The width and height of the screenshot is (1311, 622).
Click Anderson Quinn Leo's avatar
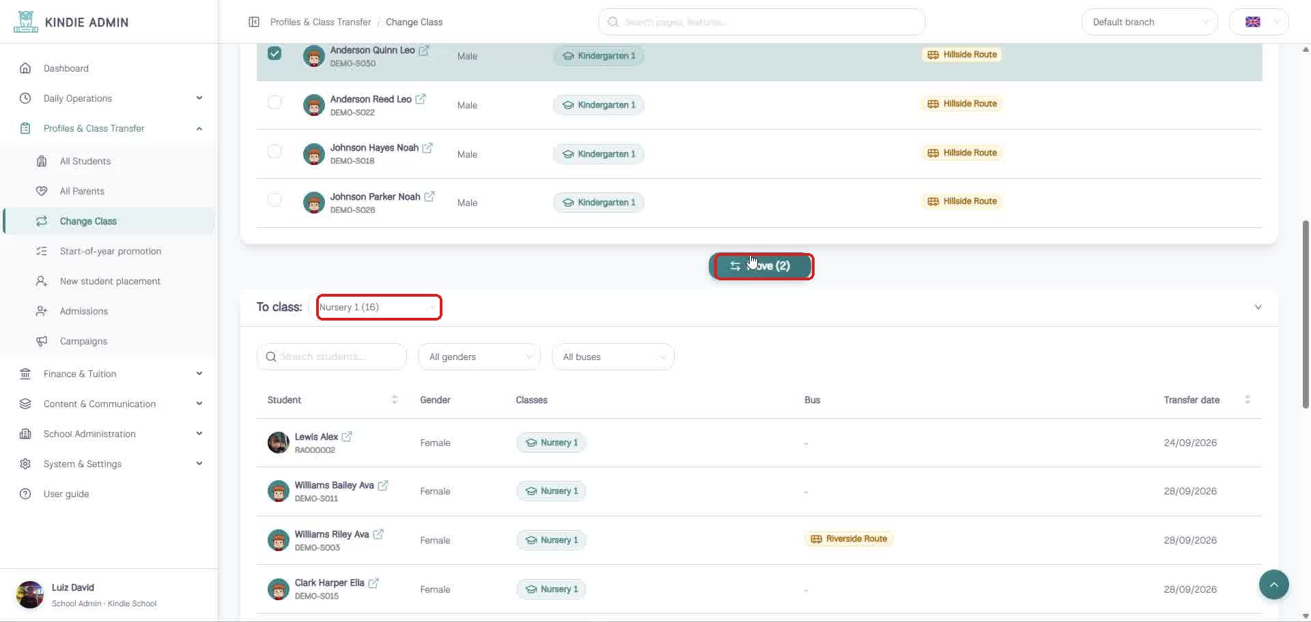click(313, 56)
